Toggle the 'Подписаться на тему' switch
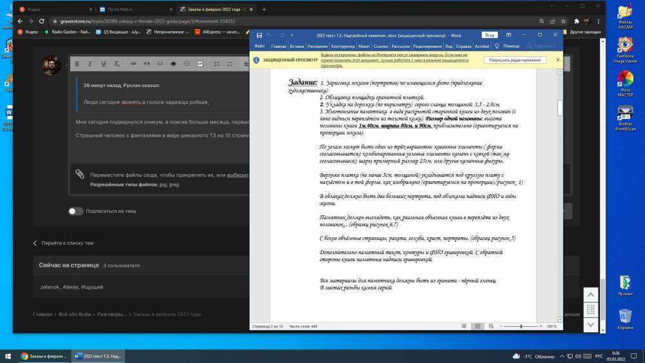This screenshot has width=645, height=363. (x=76, y=211)
